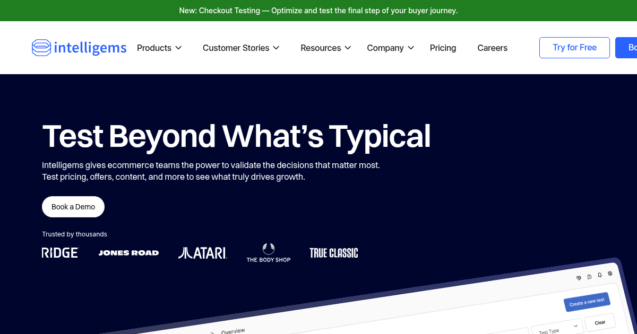Open the Test Type dropdown
This screenshot has width=637, height=334.
[557, 328]
